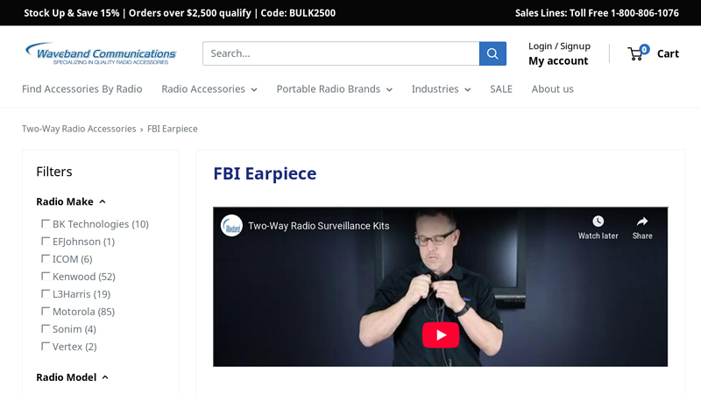The image size is (701, 394).
Task: Open the Waveband Communications logo homepage
Action: point(101,53)
